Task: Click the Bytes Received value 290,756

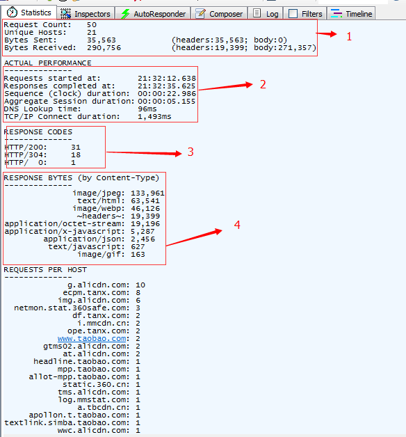Action: point(104,48)
